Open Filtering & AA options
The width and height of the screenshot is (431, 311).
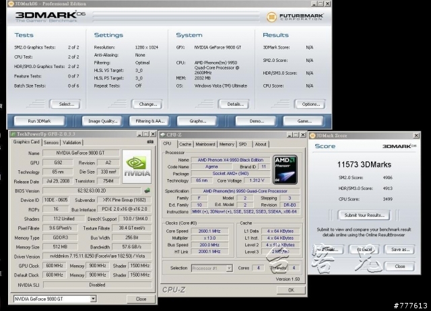point(150,121)
